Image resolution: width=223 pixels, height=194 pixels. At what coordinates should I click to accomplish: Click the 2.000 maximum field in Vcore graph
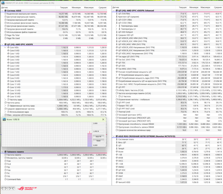click(98, 123)
